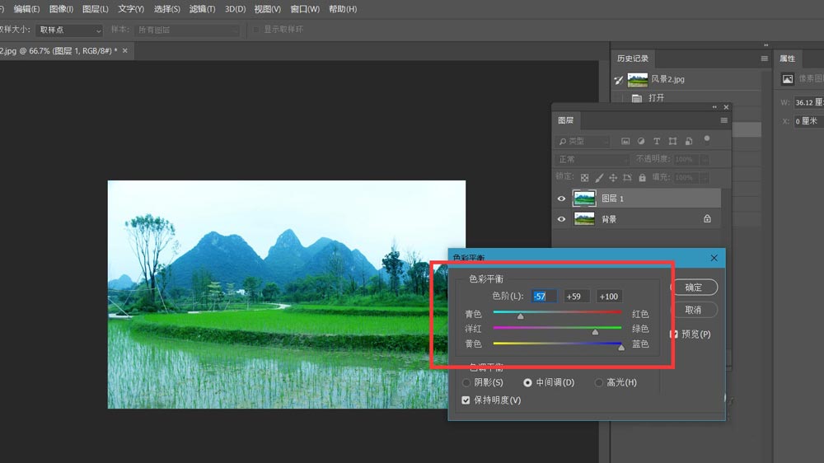Click the history brush source icon for 风景2.jpg
This screenshot has width=824, height=463.
tap(619, 80)
